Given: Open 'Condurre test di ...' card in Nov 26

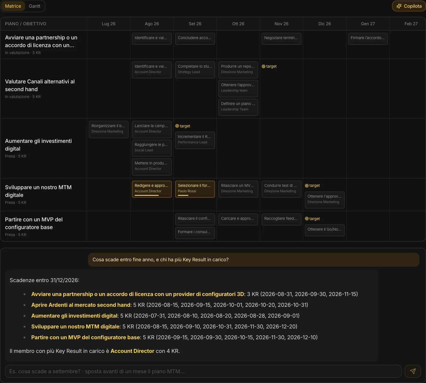Looking at the screenshot, I should (x=281, y=189).
